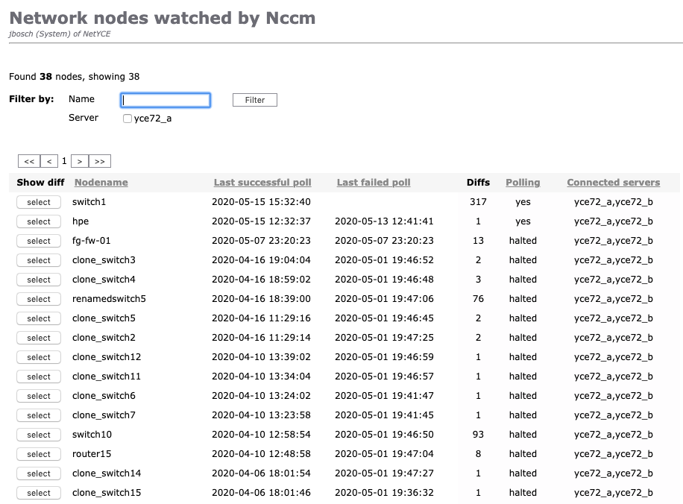Jump to last page with >> button

coord(101,161)
